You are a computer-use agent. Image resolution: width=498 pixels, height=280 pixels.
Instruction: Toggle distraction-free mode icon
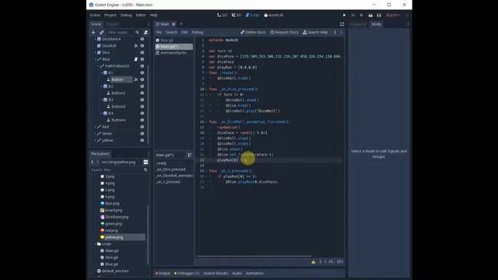pyautogui.click(x=342, y=24)
